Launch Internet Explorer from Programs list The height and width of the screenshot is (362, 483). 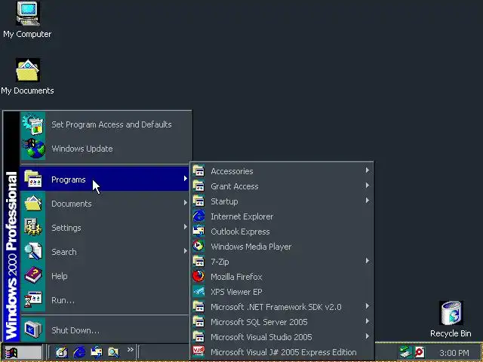tap(281, 216)
